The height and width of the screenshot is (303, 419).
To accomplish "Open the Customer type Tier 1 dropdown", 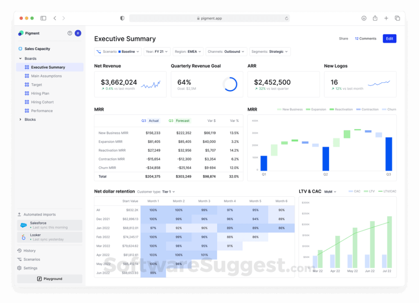I will click(x=168, y=192).
